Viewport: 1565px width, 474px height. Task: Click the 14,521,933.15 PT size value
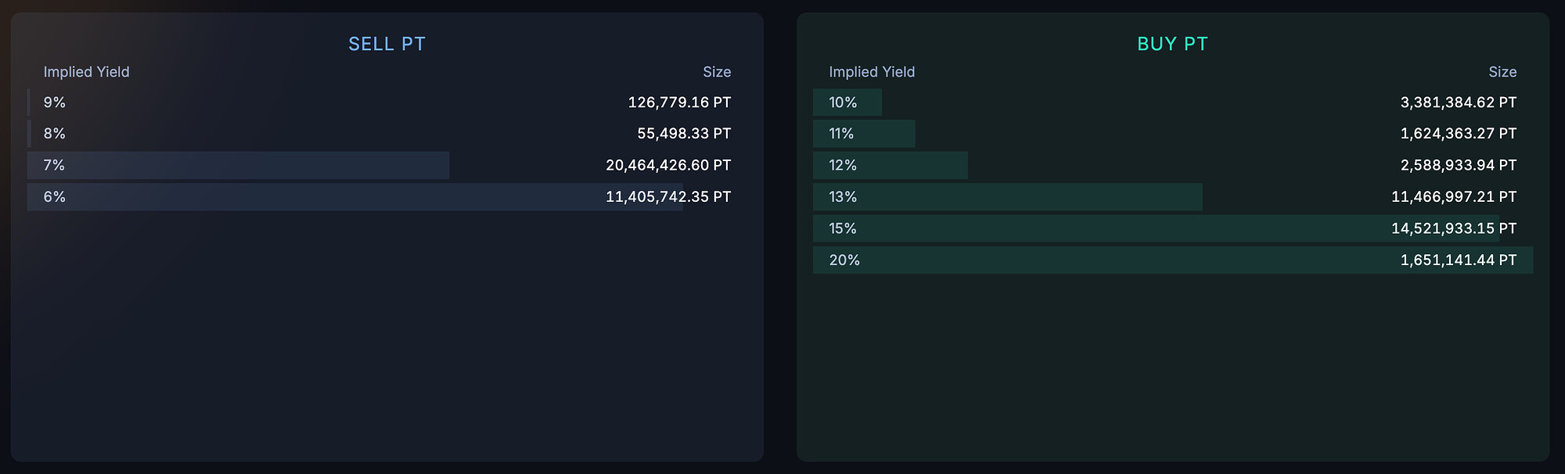tap(1454, 228)
